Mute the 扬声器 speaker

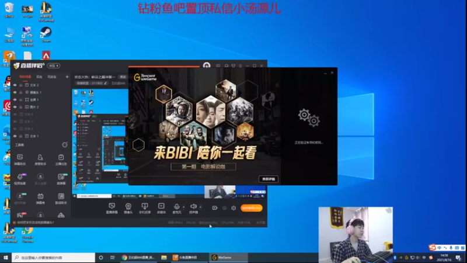click(x=193, y=208)
